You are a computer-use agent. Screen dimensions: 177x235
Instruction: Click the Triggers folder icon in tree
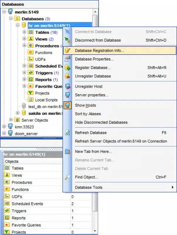[31, 72]
